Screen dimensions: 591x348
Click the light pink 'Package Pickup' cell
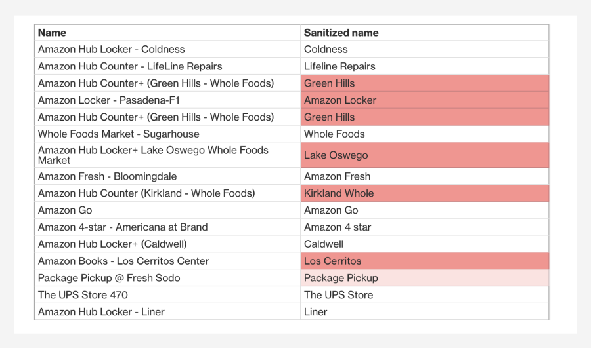point(424,278)
